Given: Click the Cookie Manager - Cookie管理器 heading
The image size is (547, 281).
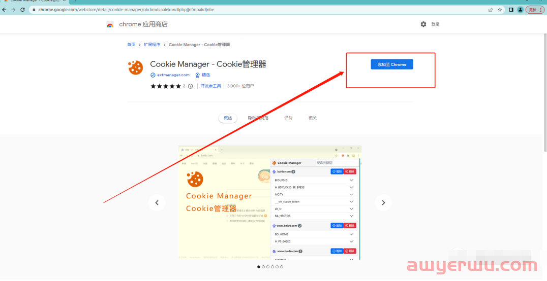Looking at the screenshot, I should click(208, 64).
